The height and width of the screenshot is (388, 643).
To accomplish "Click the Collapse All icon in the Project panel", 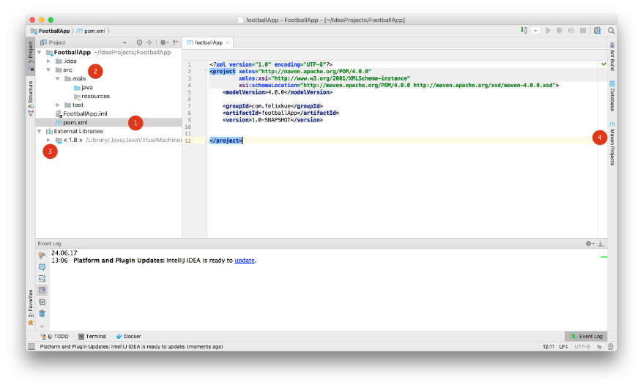I will click(x=149, y=42).
